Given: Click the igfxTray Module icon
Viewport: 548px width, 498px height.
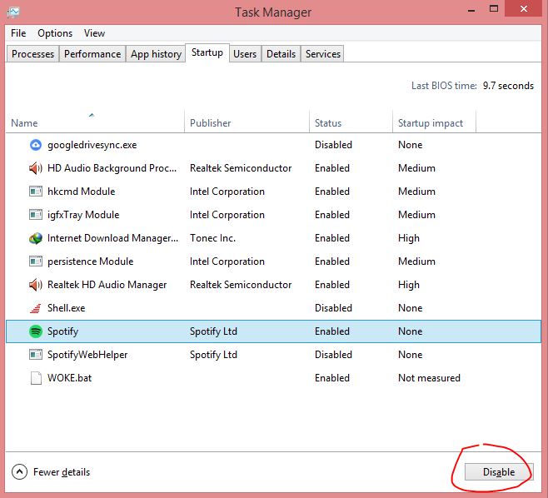Looking at the screenshot, I should coord(36,215).
